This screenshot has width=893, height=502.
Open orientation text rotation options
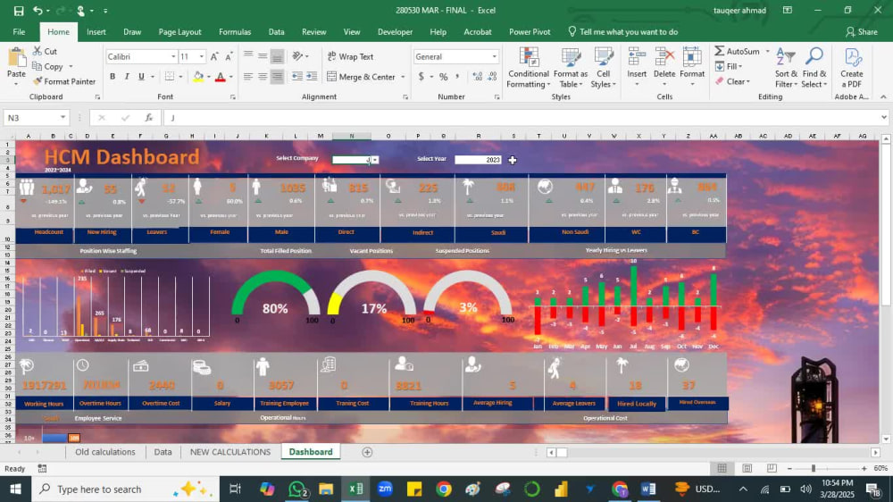click(300, 56)
